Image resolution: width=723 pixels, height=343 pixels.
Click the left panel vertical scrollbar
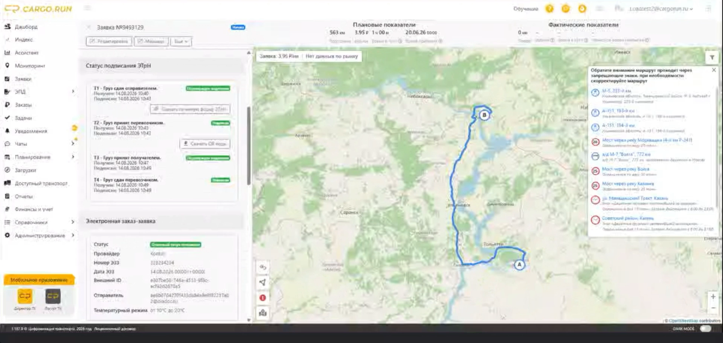[x=249, y=146]
